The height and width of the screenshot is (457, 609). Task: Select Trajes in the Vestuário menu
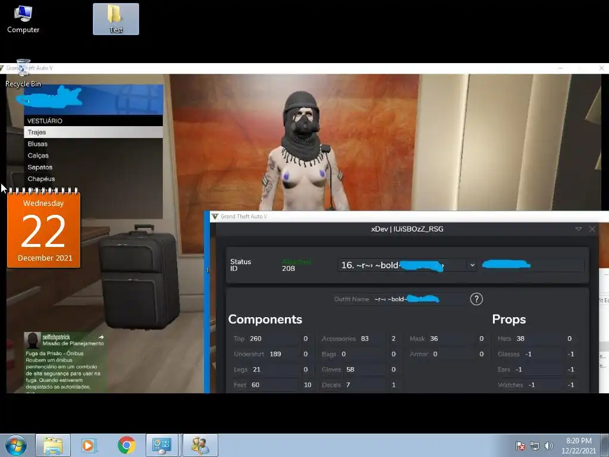93,132
